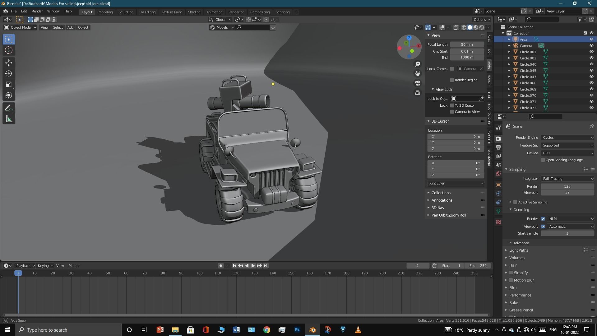Open the Item sidebar tab
This screenshot has width=597, height=336.
point(489,39)
